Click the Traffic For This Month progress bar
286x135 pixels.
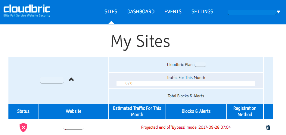(x=185, y=83)
